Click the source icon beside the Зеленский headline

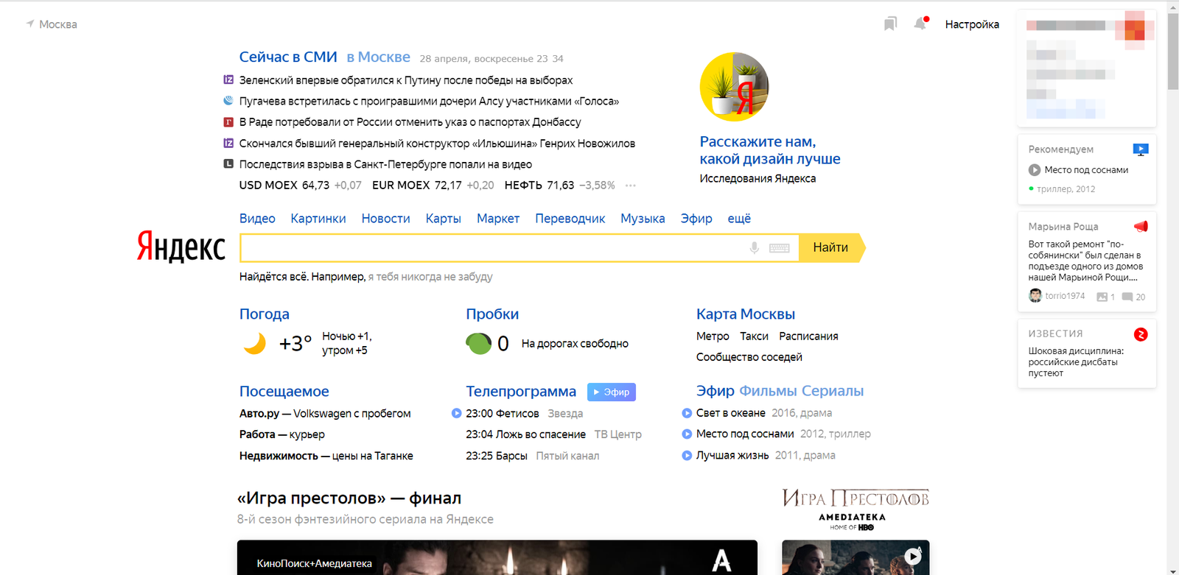pos(228,80)
